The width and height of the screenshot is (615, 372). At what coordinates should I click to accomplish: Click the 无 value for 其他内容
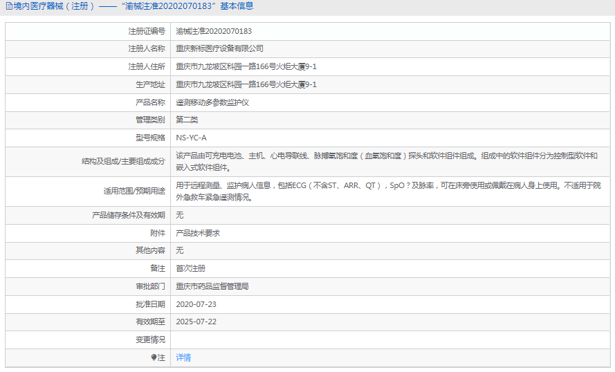tap(180, 250)
